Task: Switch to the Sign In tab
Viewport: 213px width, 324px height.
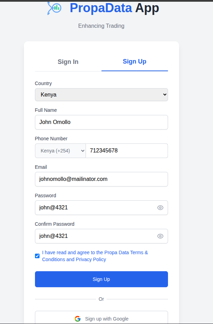Action: [x=68, y=62]
